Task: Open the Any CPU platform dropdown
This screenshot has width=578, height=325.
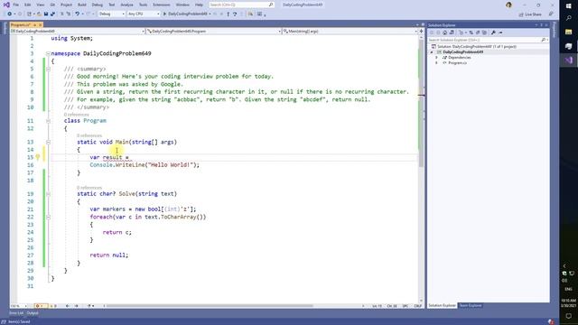Action: tap(144, 14)
